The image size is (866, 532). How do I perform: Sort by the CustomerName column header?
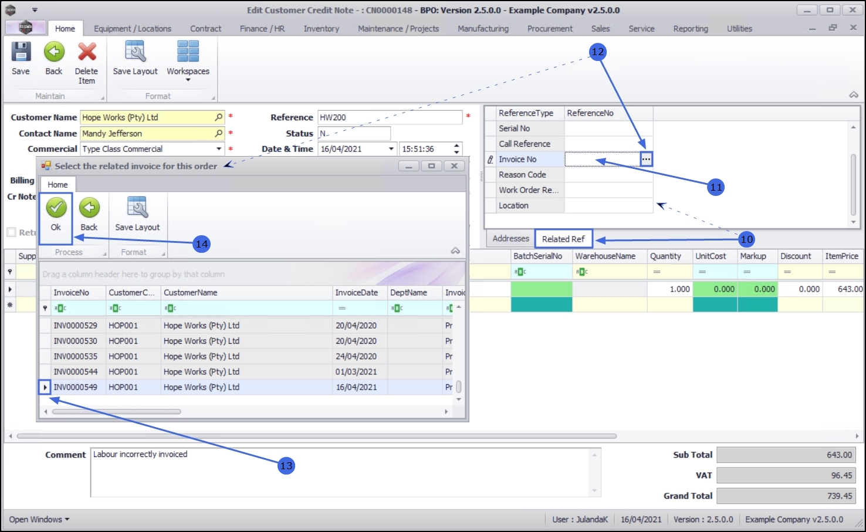(247, 293)
